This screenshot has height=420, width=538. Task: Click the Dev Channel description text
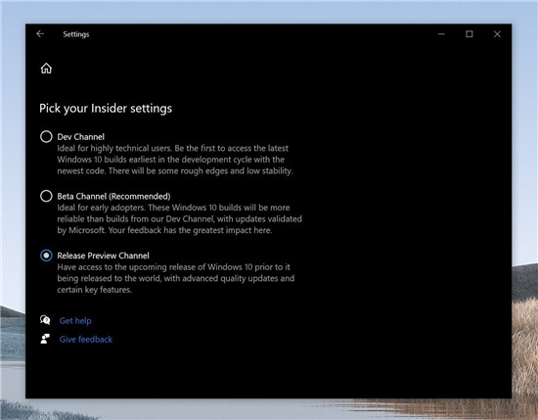tap(175, 160)
